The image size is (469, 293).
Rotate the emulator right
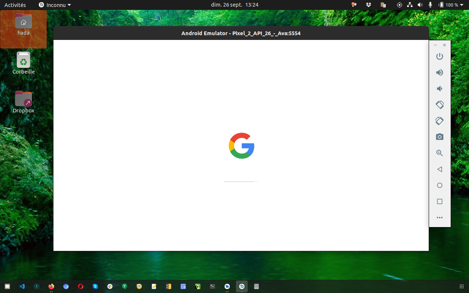(x=440, y=121)
